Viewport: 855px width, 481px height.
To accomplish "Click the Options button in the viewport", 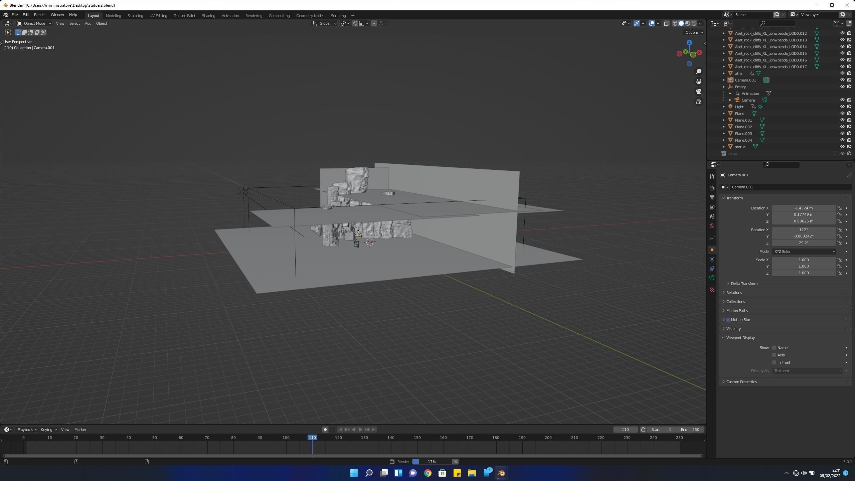I will coord(693,32).
